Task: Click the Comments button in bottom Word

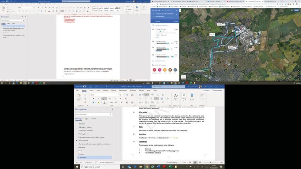Action: coord(217,90)
